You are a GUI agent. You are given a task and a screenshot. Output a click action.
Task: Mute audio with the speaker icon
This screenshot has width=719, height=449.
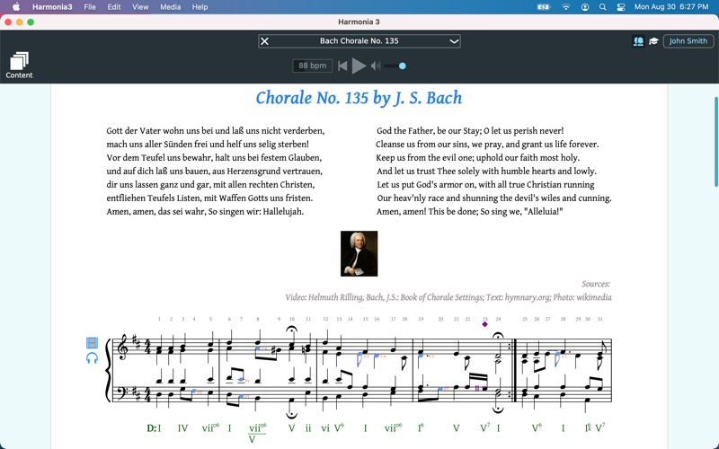pos(376,66)
